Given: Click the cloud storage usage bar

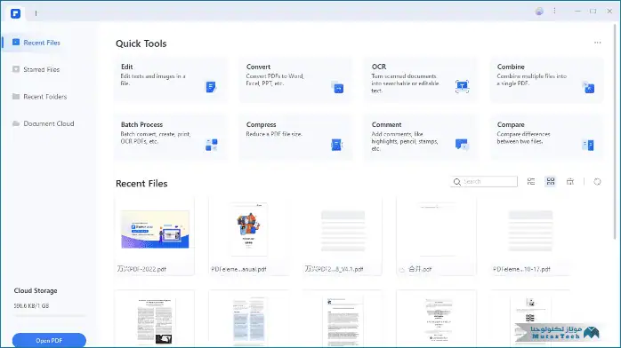Looking at the screenshot, I should pos(49,316).
